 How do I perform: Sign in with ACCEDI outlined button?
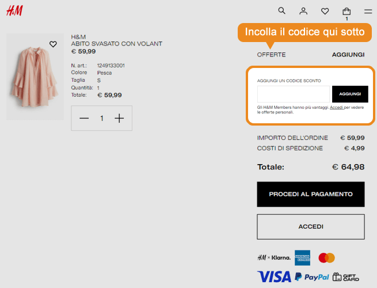tap(311, 226)
